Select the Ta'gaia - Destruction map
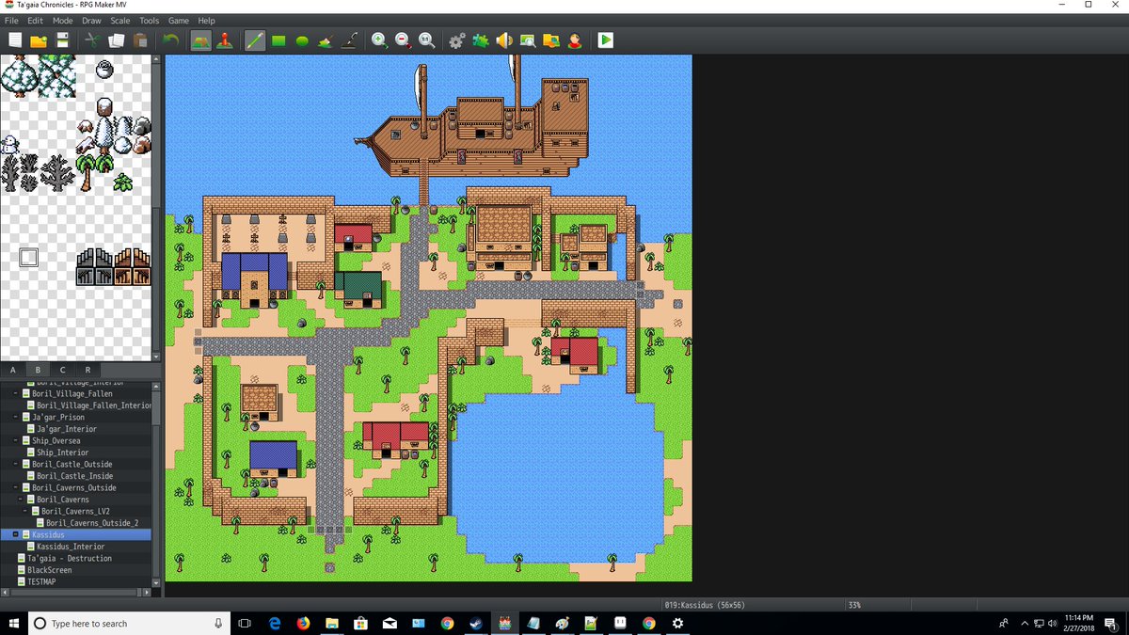The height and width of the screenshot is (635, 1129). pos(70,558)
